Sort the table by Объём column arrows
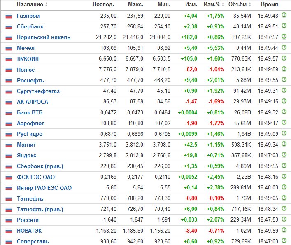Screen dimensions: 291x245 point(250,5)
